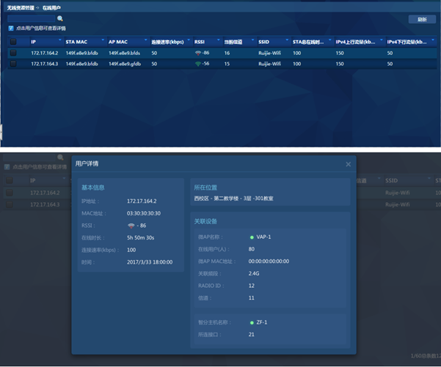The width and height of the screenshot is (441, 367).
Task: Click the wifi signal icon in the dialog RSSI field
Action: tap(131, 226)
